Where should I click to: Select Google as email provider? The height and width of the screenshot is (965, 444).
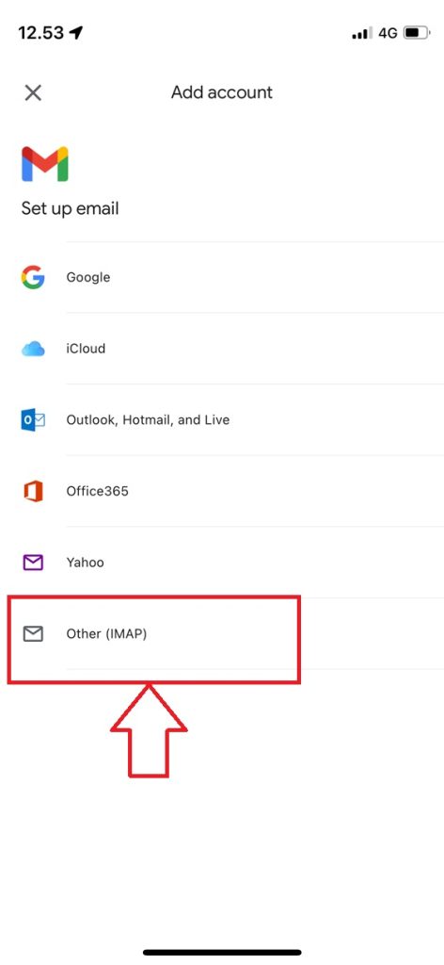click(222, 277)
